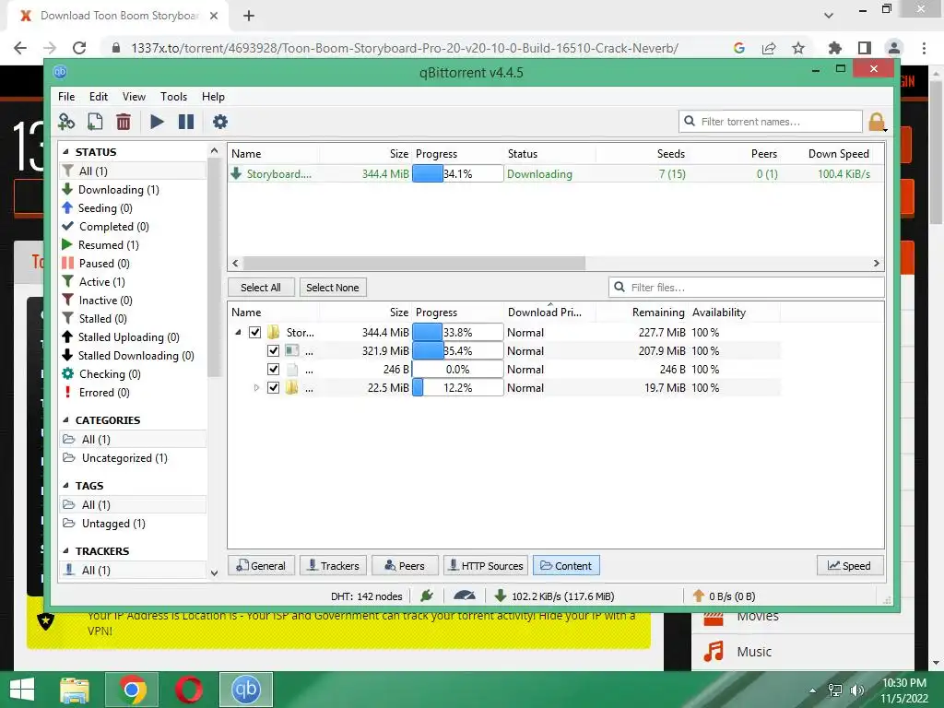Click the green download speed arrow in status bar

point(500,596)
